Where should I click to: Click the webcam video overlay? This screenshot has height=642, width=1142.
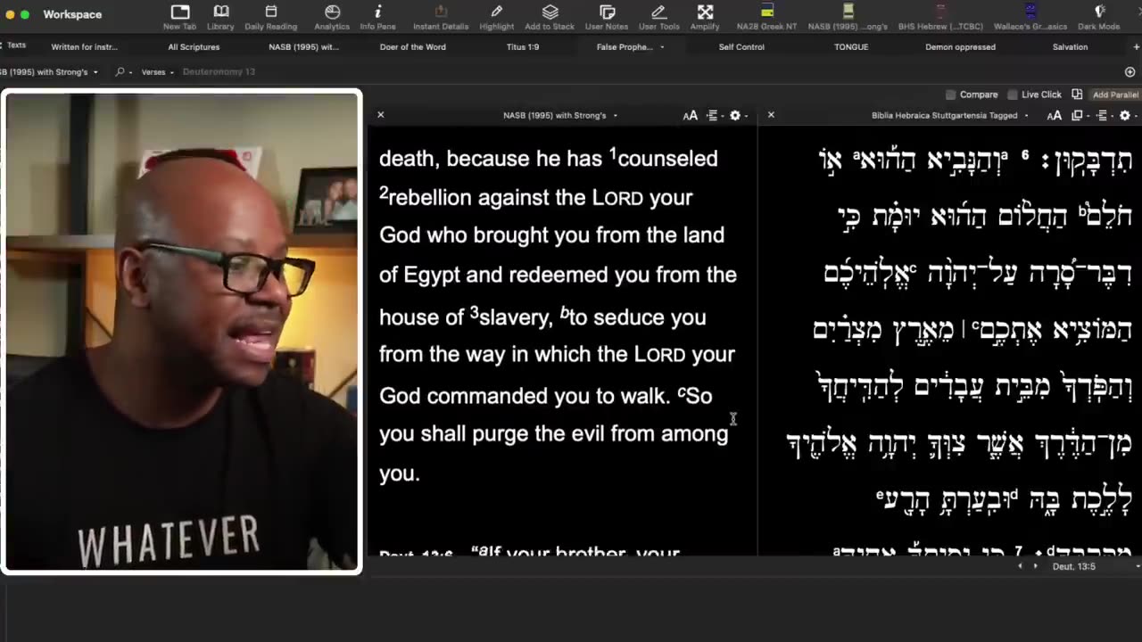click(182, 332)
